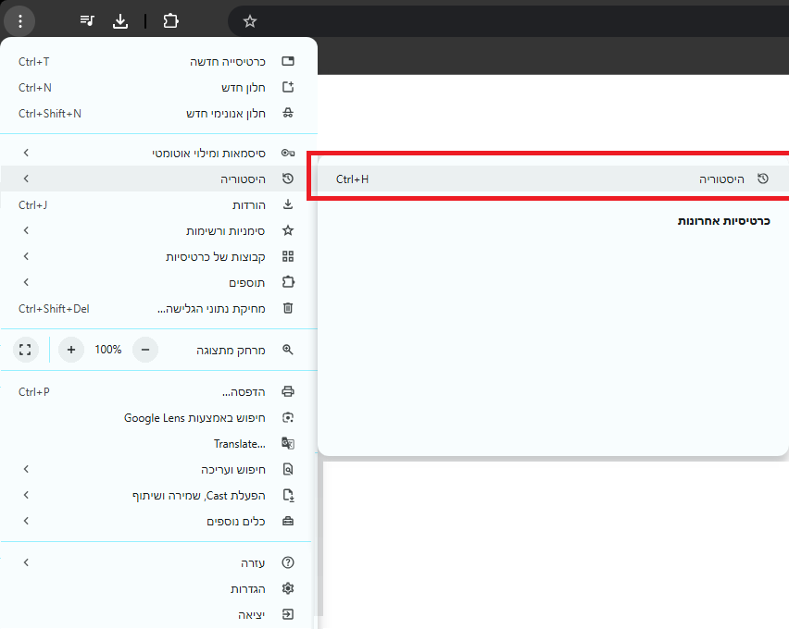Click the downloads icon in the toolbar
Screen dimensions: 789x629
(120, 20)
